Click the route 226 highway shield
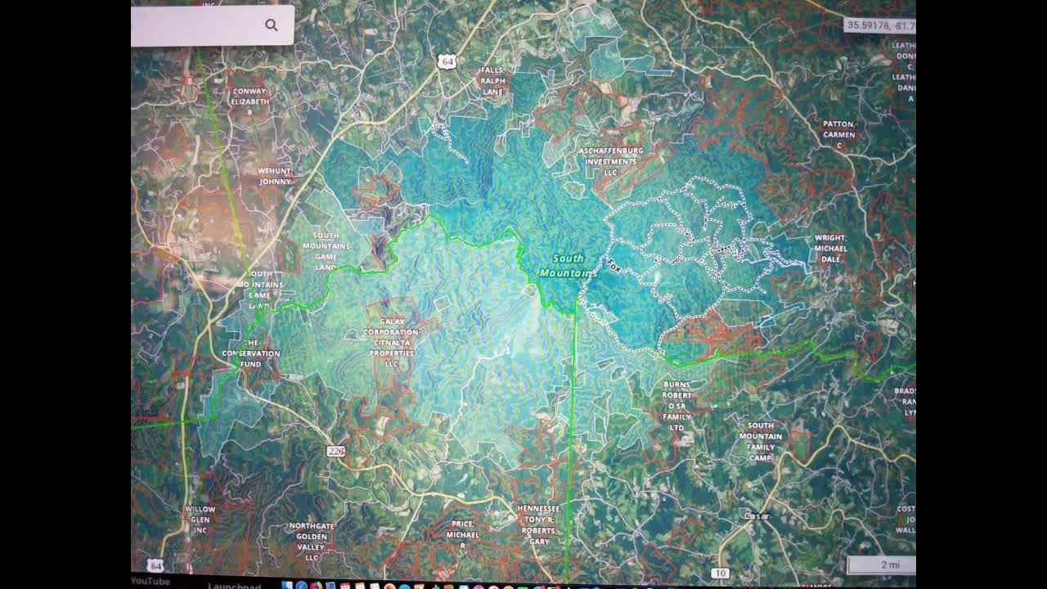Screen dimensions: 1047x589 pos(336,452)
